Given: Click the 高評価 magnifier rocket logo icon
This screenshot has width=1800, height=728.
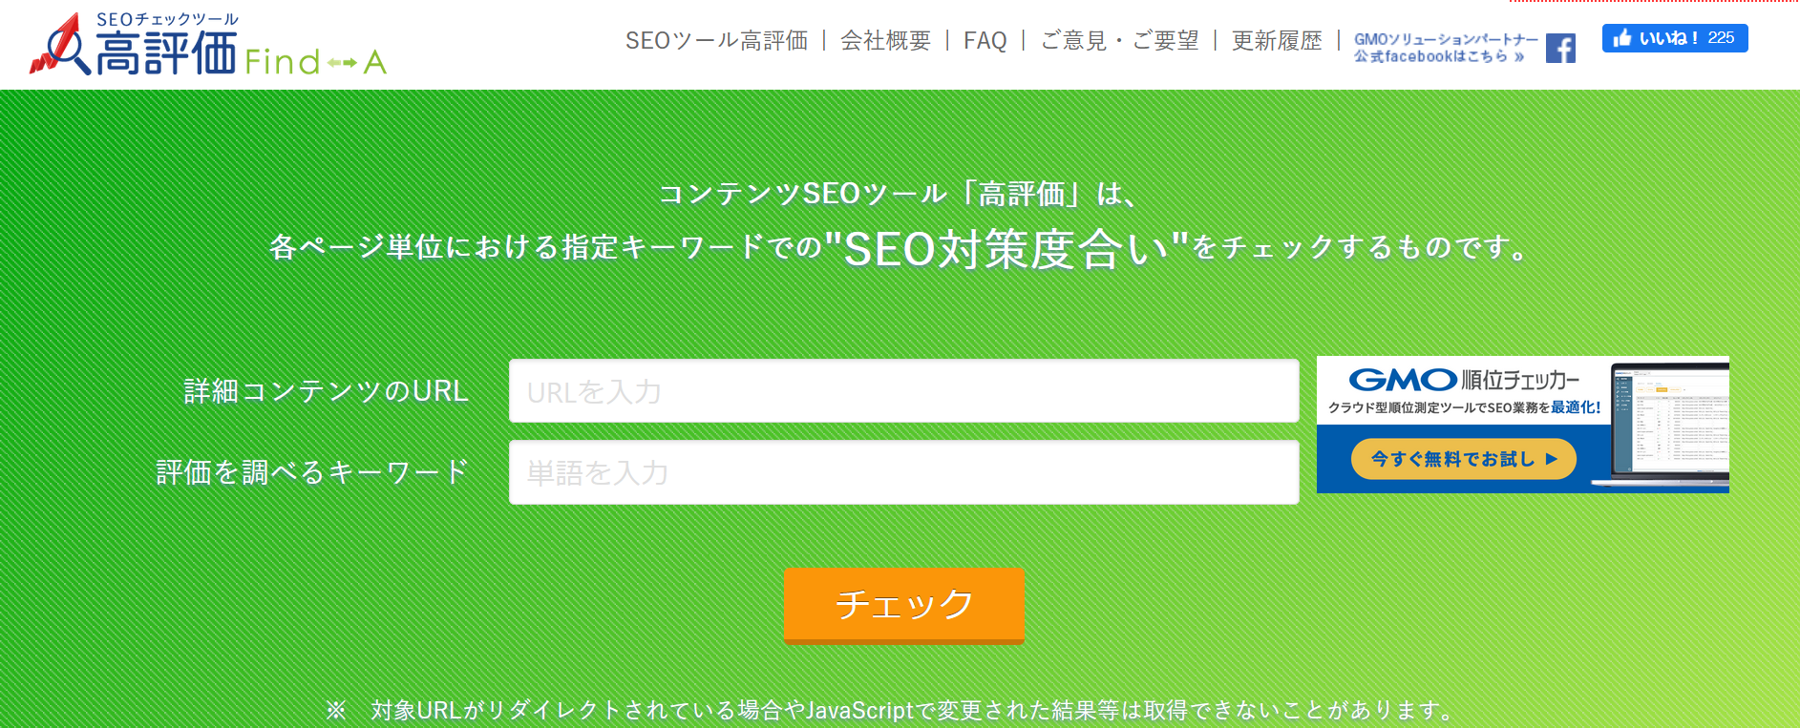Looking at the screenshot, I should click(x=60, y=45).
